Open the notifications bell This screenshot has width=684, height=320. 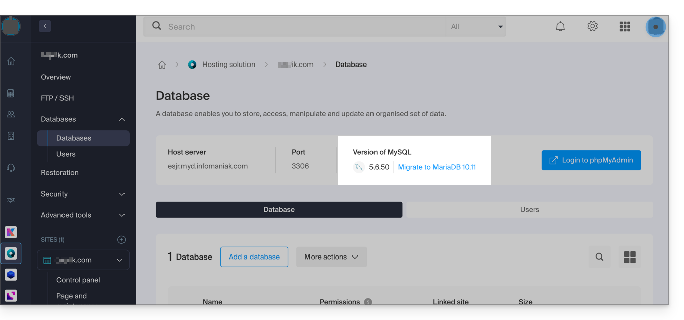pyautogui.click(x=560, y=27)
